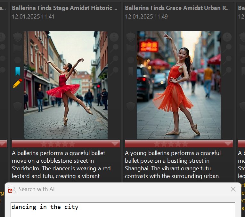245x217 pixels.
Task: Click lower shield icon on Shanghai ballerina card
Action: [131, 106]
